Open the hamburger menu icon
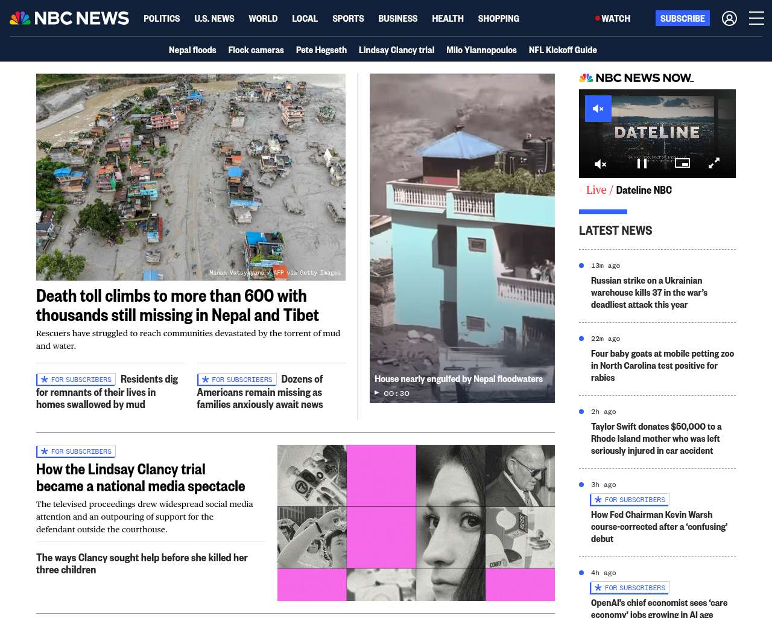This screenshot has height=618, width=772. [756, 19]
